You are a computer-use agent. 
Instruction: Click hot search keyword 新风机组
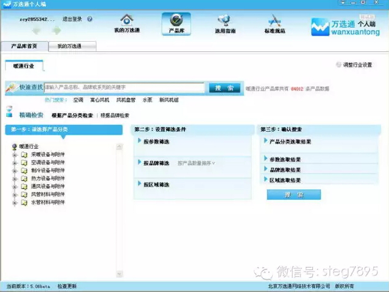(x=169, y=100)
